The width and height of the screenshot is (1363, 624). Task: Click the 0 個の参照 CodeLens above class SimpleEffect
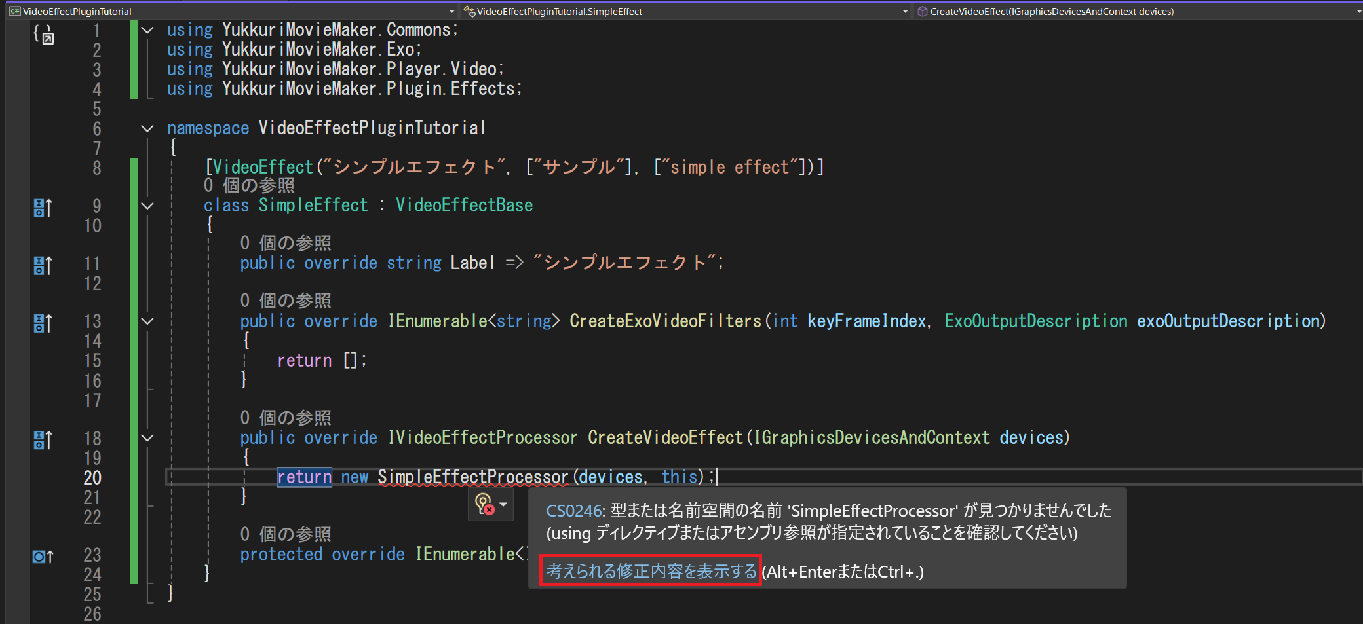249,186
